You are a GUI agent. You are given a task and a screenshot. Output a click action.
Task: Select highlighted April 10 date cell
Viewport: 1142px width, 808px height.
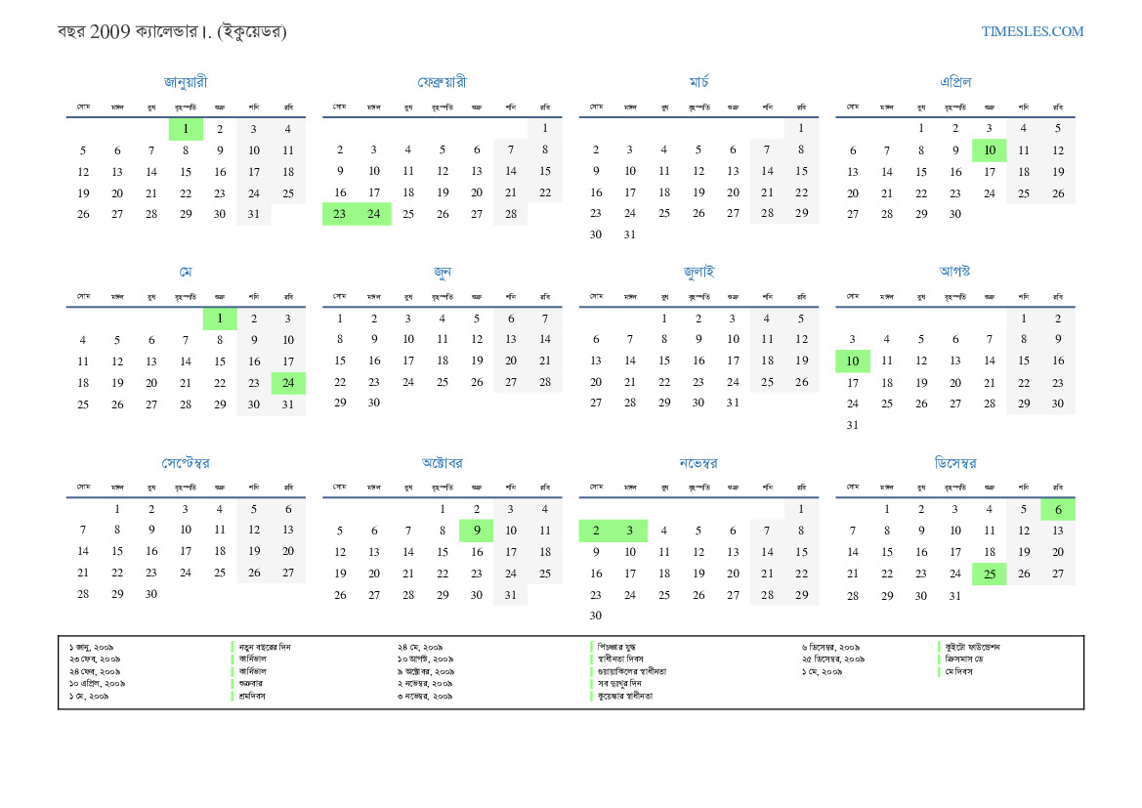click(989, 150)
